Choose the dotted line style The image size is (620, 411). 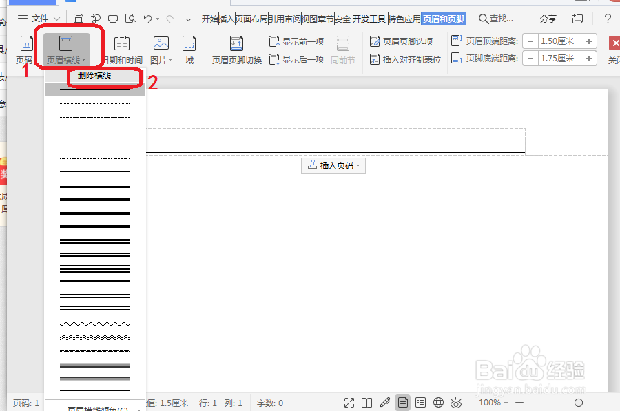click(94, 103)
